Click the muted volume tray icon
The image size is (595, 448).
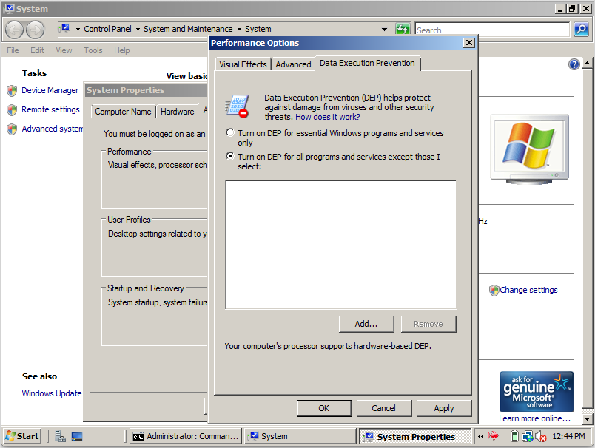(540, 437)
